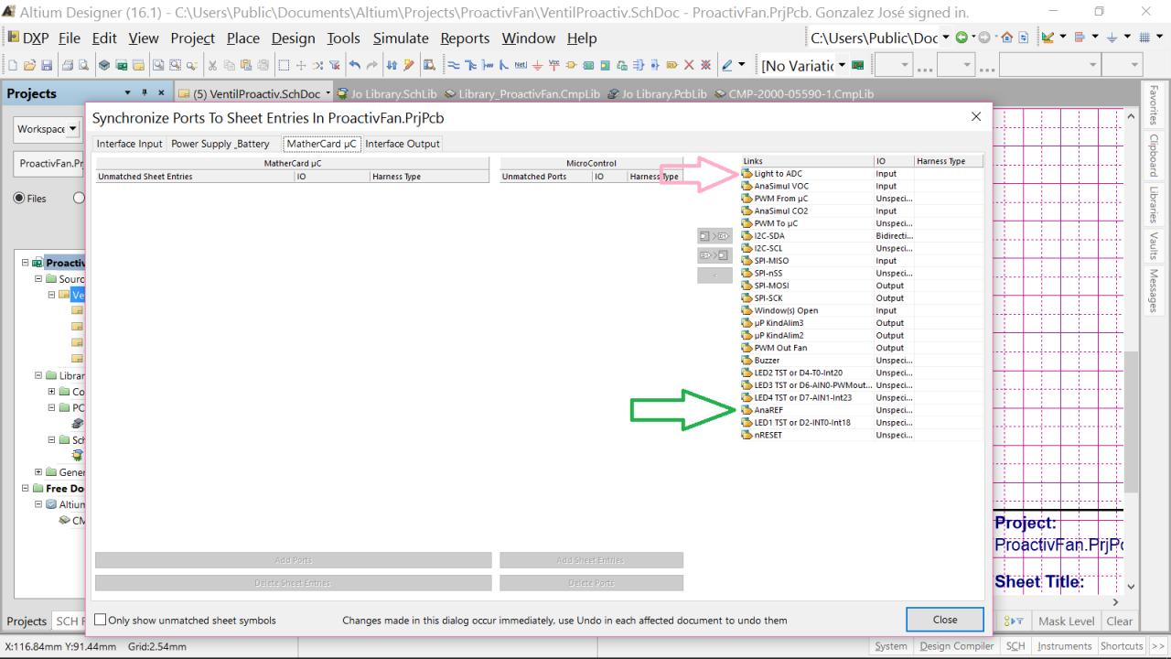
Task: Select the nRESET link row
Action: click(x=862, y=435)
